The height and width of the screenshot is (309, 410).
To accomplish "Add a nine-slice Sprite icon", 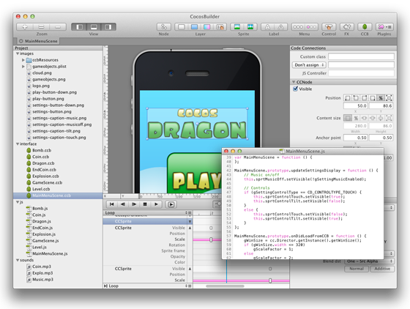I will pyautogui.click(x=250, y=26).
